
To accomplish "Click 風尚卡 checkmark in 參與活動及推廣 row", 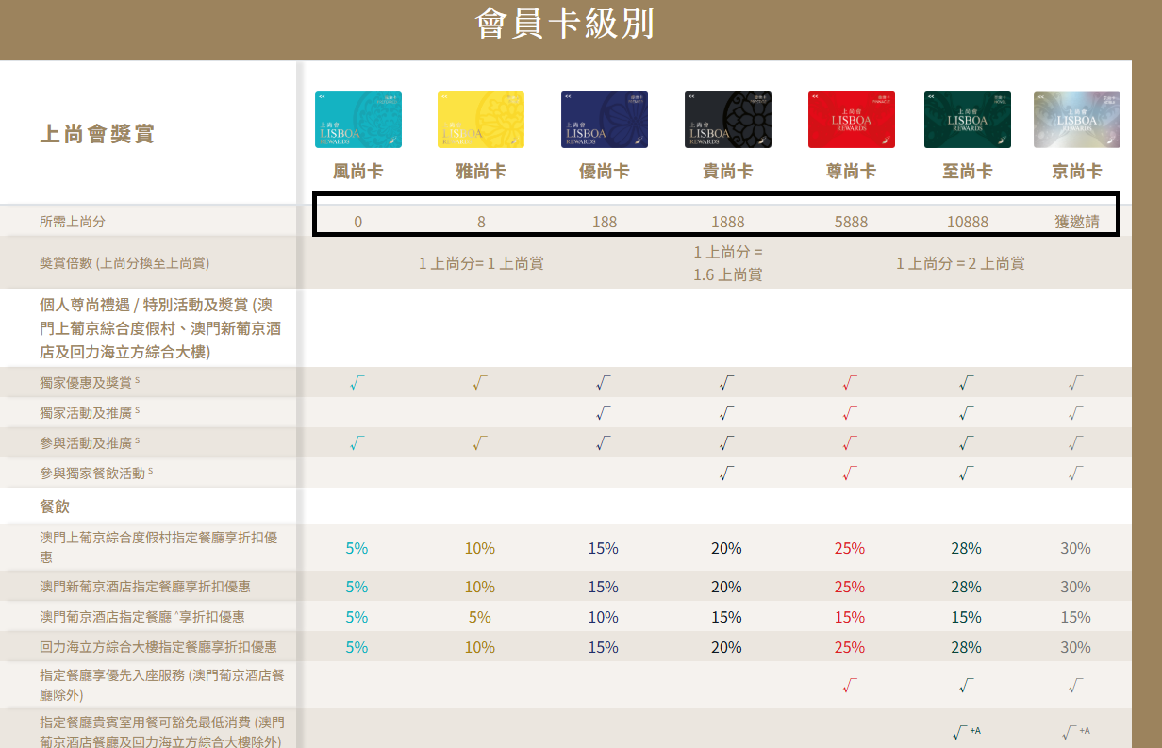I will [357, 443].
